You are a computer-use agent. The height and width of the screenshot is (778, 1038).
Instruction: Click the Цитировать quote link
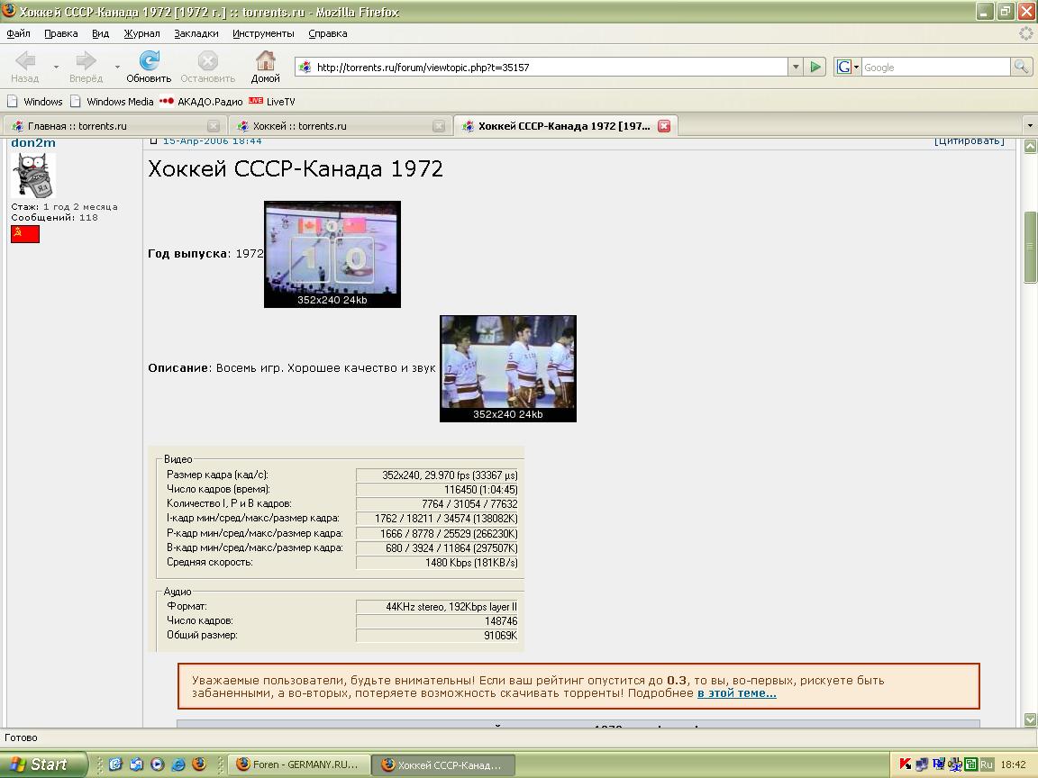tap(970, 140)
